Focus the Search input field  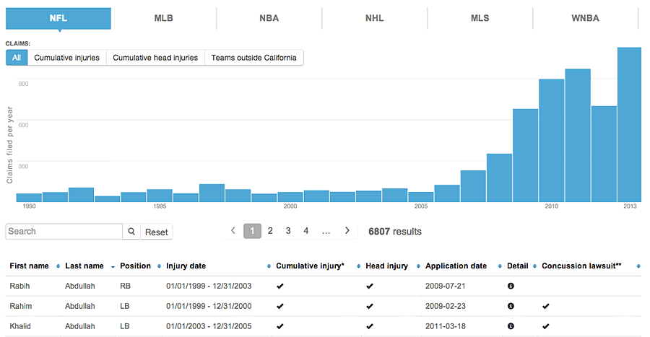point(64,232)
